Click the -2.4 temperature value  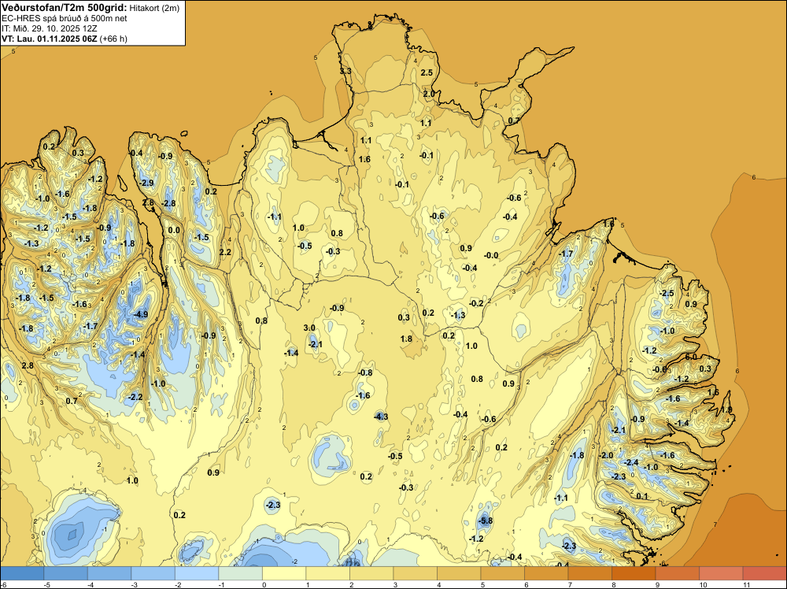[631, 462]
